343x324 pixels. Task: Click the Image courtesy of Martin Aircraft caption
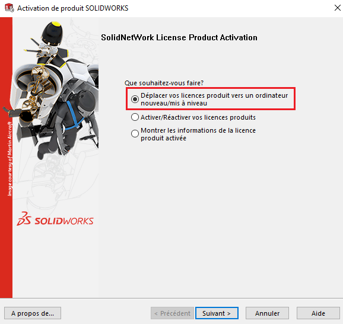[9, 159]
